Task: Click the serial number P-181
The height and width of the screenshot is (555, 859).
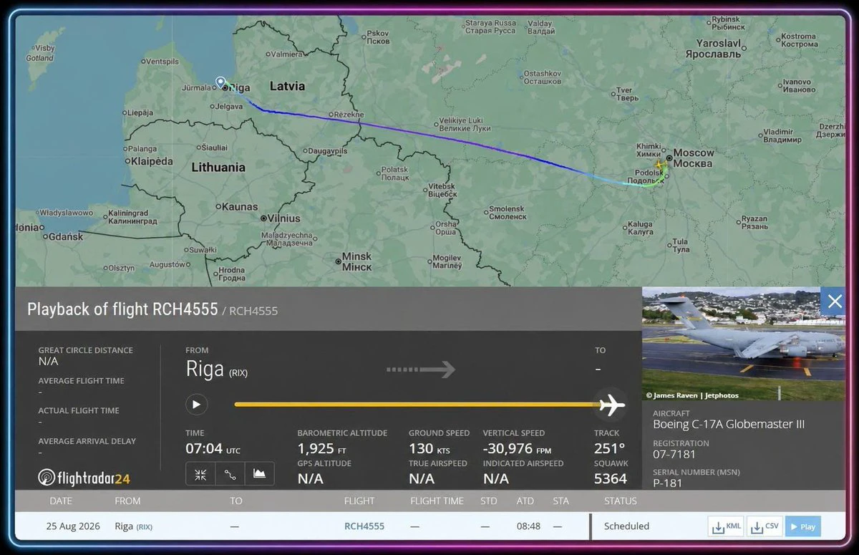Action: tap(668, 483)
